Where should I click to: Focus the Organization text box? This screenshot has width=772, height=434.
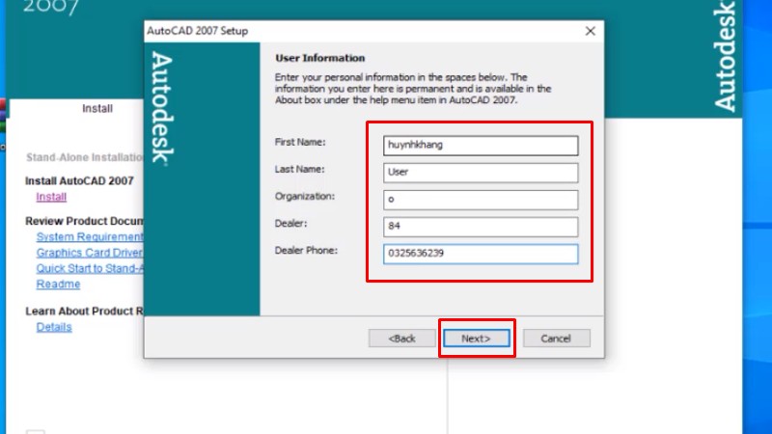click(480, 200)
